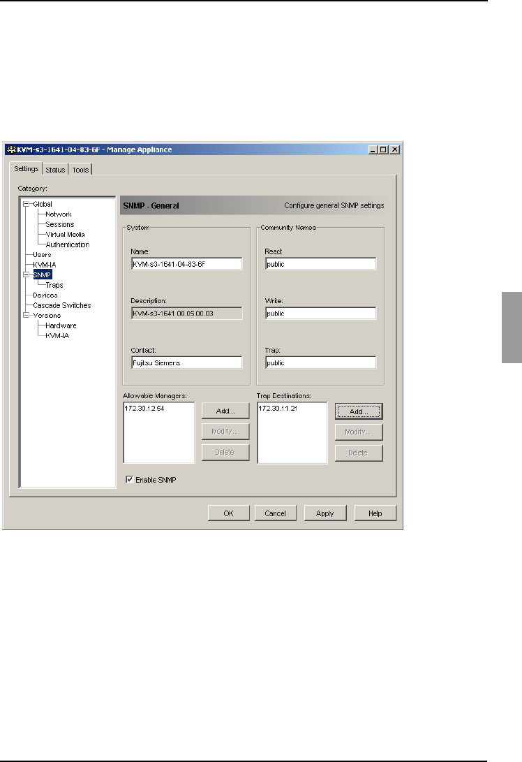Select 172.30.11.21 in Trap Destinations
The height and width of the screenshot is (762, 522).
tap(278, 408)
